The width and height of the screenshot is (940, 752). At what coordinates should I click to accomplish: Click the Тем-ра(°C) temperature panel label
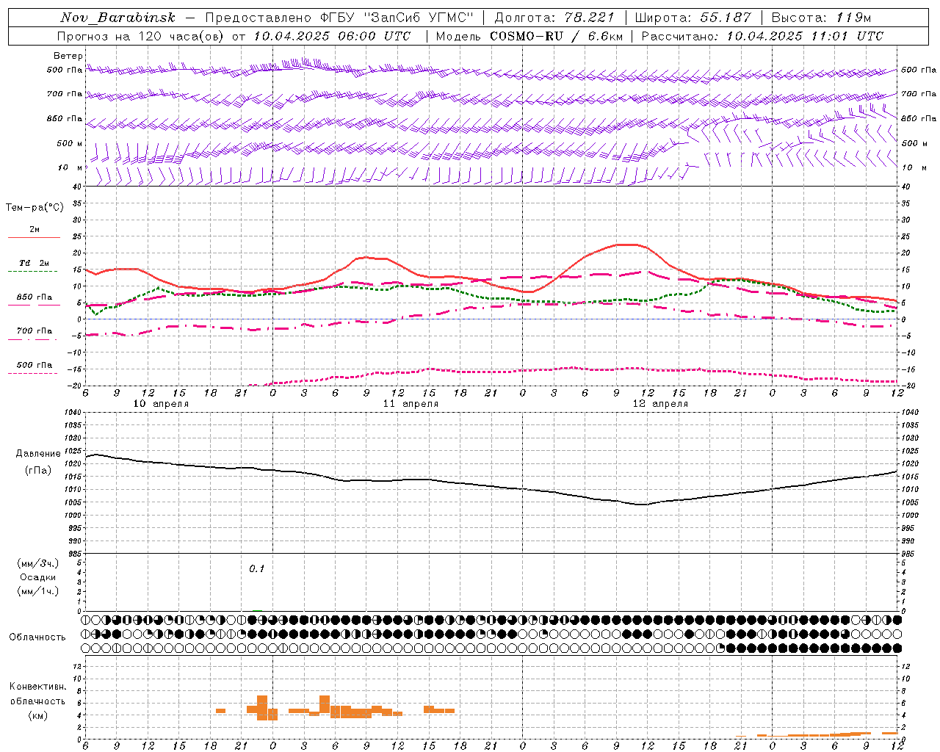click(35, 208)
